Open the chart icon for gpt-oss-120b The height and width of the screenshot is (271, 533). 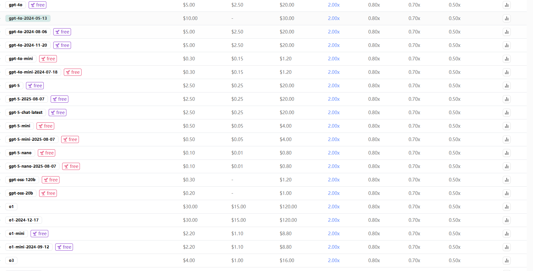[x=506, y=180]
